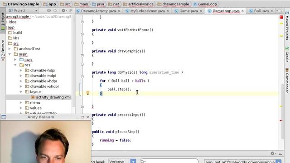Click the red error indicator atop editor stripe
This screenshot has height=163, width=290.
tap(281, 17)
